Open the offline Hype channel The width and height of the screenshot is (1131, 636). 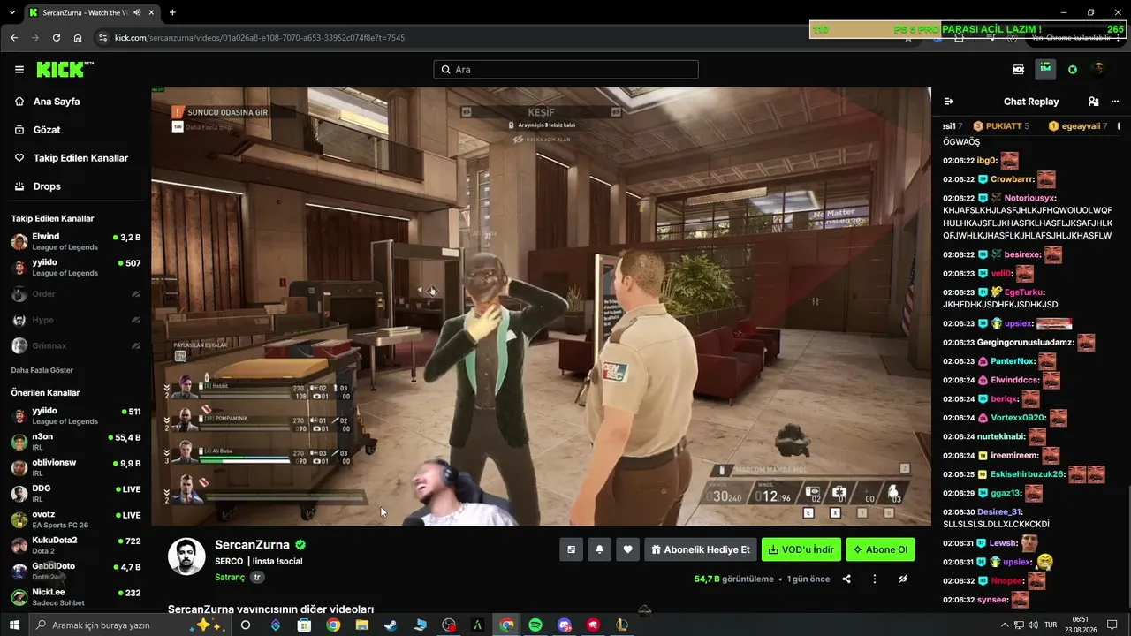click(76, 320)
